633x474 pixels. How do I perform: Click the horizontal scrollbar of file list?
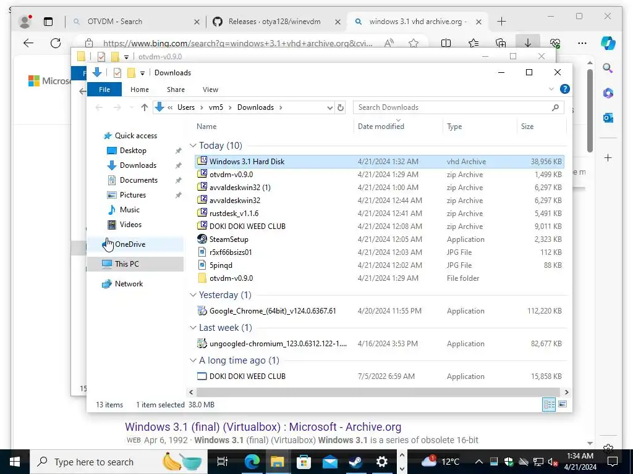378,392
